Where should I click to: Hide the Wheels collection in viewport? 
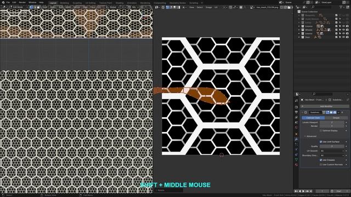point(344,30)
